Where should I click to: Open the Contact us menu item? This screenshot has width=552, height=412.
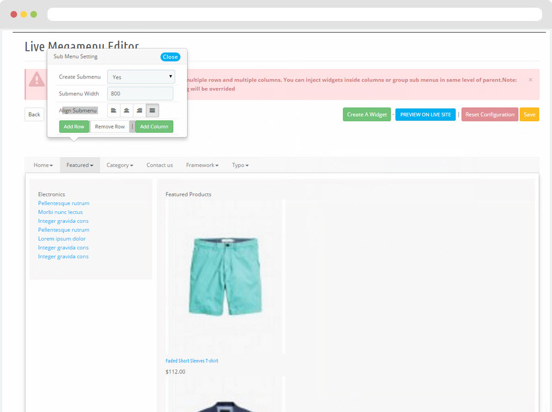coord(160,165)
